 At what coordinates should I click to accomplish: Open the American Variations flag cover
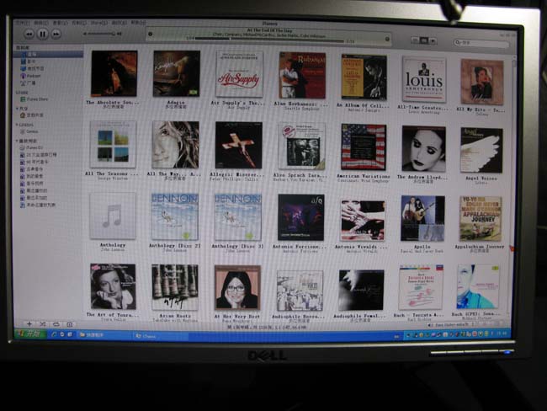(x=364, y=147)
